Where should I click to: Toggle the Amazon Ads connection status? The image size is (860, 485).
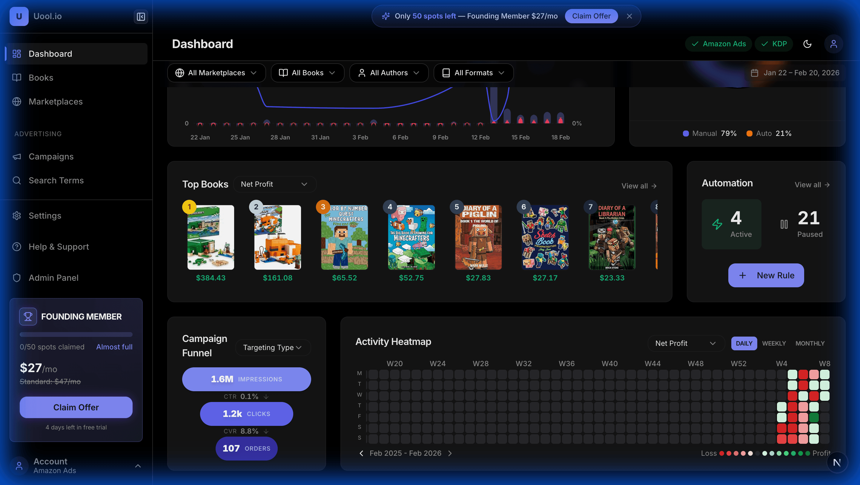[x=718, y=44]
